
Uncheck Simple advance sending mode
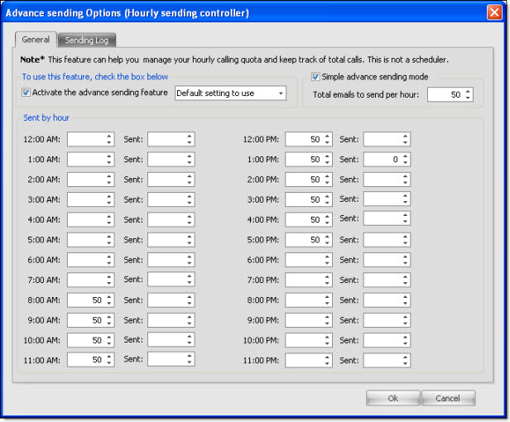pos(315,77)
